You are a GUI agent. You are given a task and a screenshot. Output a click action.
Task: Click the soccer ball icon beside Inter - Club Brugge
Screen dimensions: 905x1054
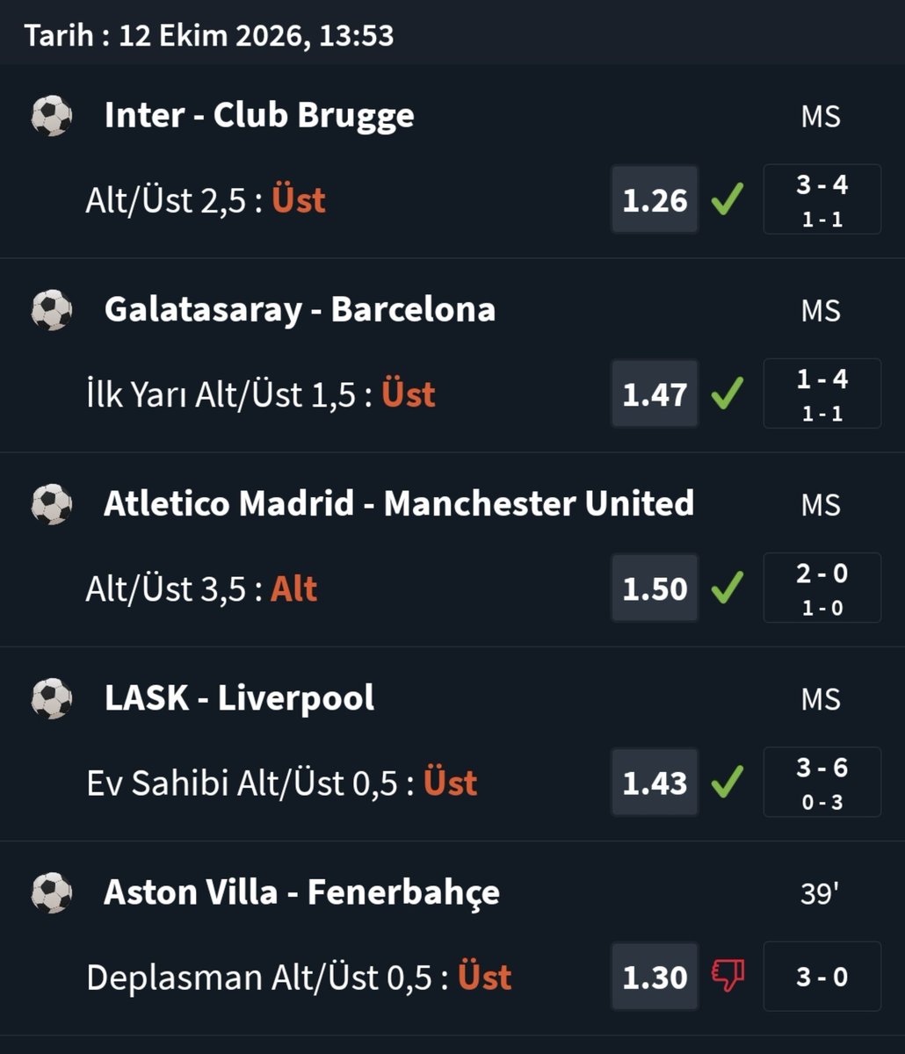(52, 116)
